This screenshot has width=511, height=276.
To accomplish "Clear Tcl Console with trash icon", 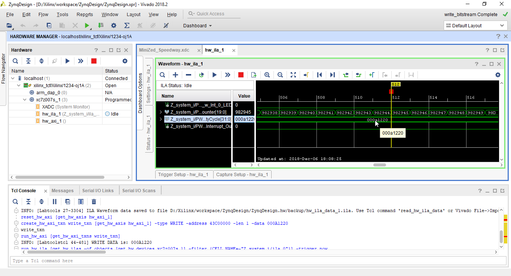I will click(94, 202).
